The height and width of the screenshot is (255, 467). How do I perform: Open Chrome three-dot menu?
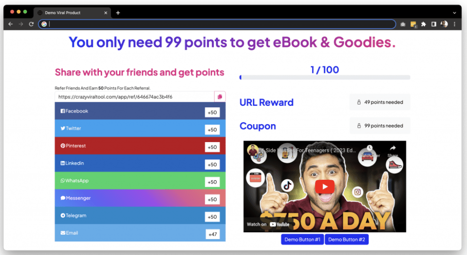[454, 24]
